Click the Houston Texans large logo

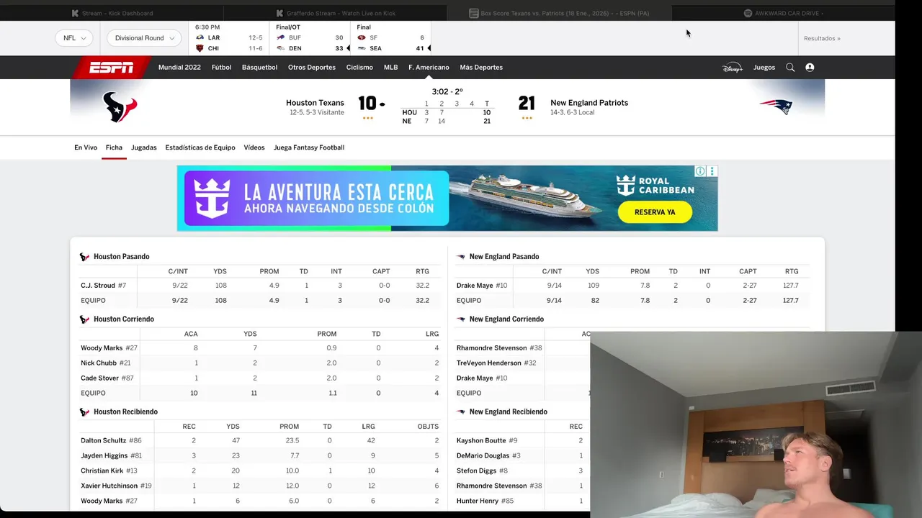[120, 107]
